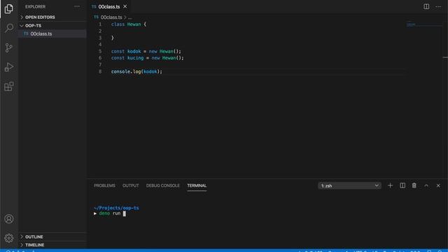Expand the Open Editors section
The width and height of the screenshot is (448, 252).
click(x=52, y=17)
